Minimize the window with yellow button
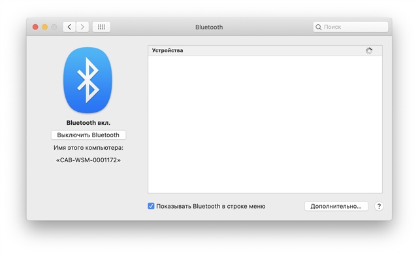This screenshot has width=418, height=255. point(45,27)
